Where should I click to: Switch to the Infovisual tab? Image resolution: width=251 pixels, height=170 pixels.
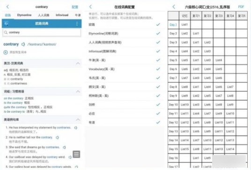(x=62, y=15)
